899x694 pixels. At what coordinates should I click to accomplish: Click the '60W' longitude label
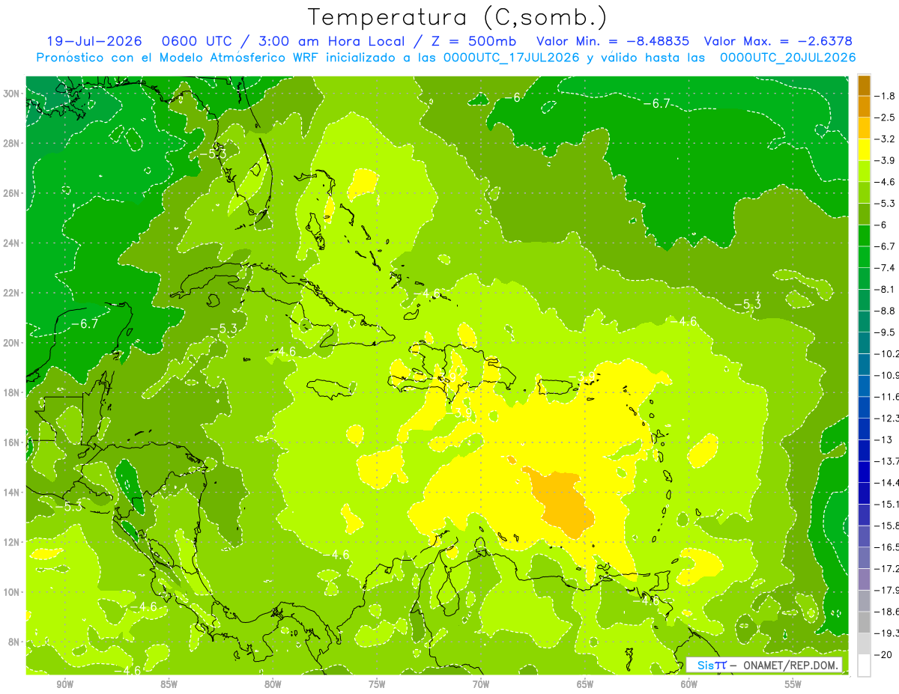(x=689, y=684)
